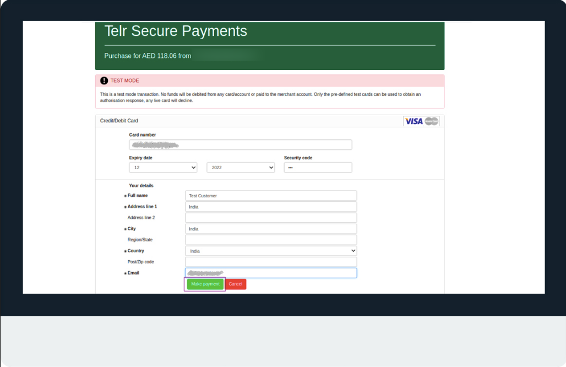Click the TEST MODE label
Screen dimensions: 566x367
[x=124, y=80]
